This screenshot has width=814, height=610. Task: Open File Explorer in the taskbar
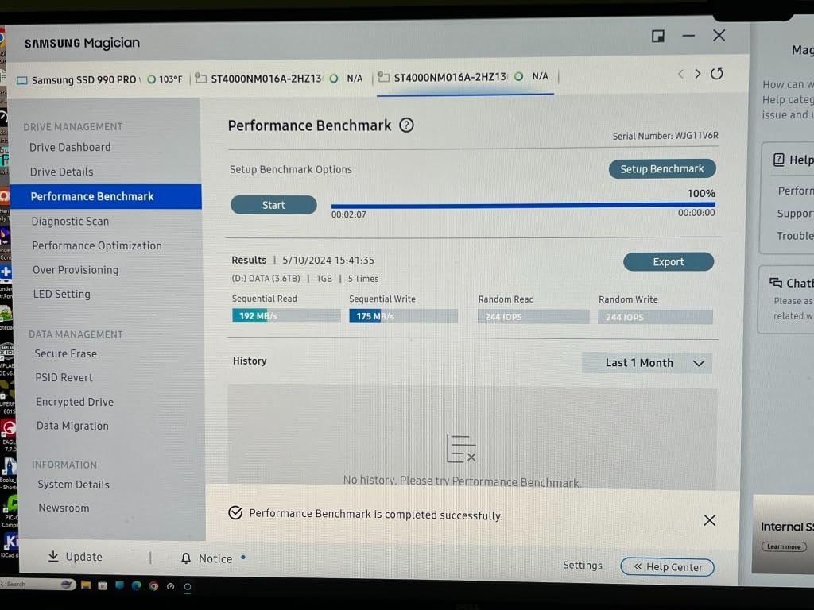[x=86, y=585]
